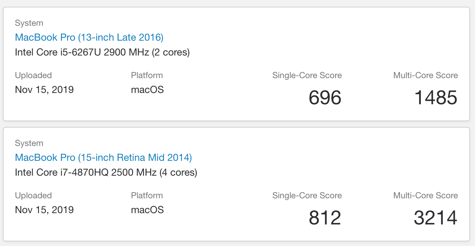Screen dimensions: 475x246
Task: Click the Uploaded label in the first card
Action: click(33, 76)
